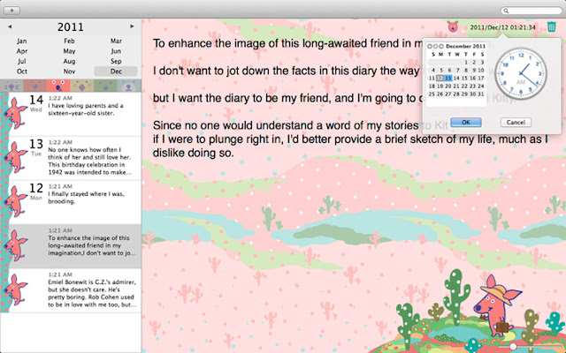This screenshot has width=566, height=353.
Task: Click the calendar next-month circle button
Action: [x=441, y=47]
